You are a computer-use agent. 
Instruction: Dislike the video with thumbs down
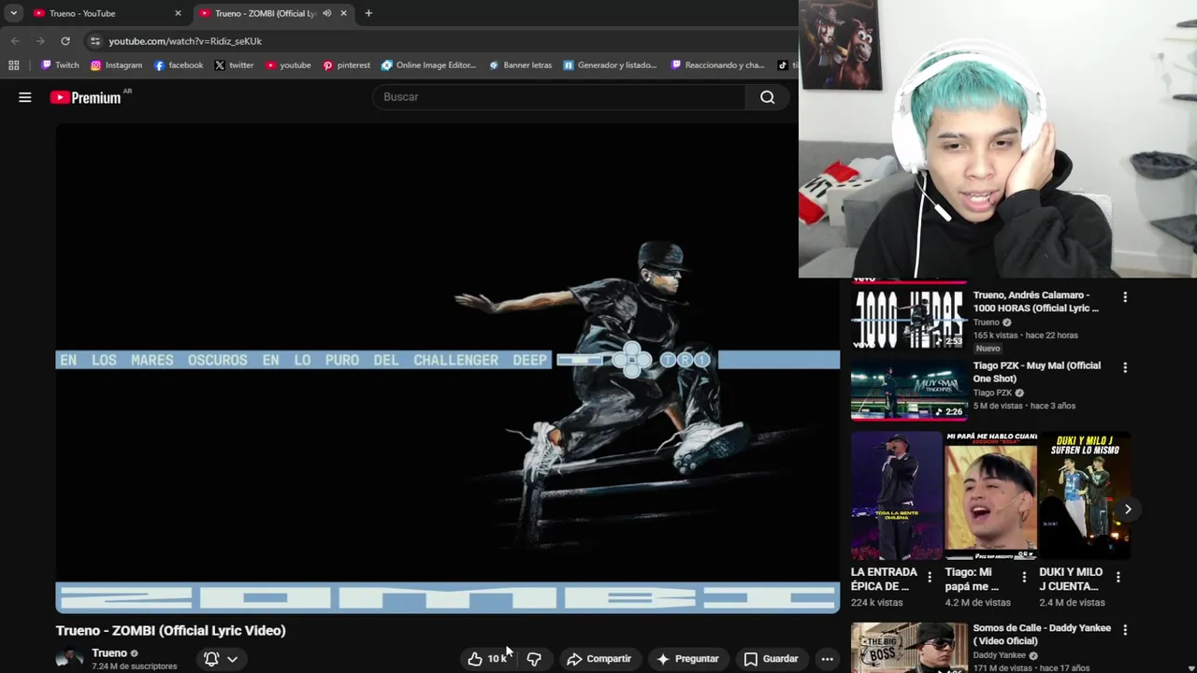point(534,659)
